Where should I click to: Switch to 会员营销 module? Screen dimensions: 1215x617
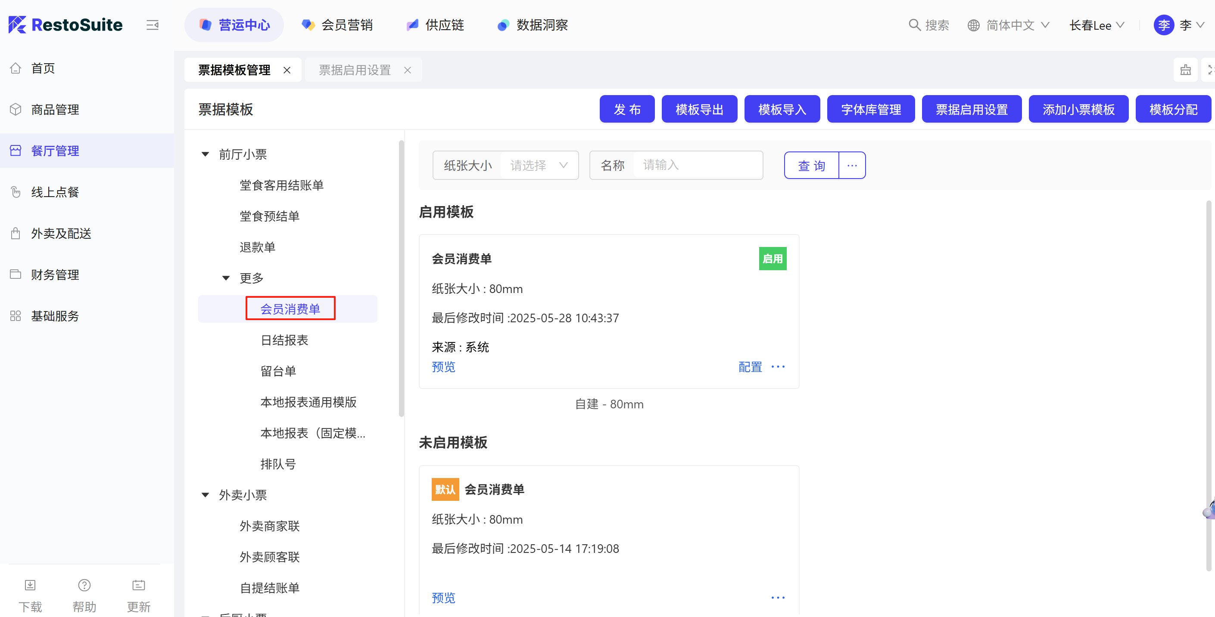[337, 25]
